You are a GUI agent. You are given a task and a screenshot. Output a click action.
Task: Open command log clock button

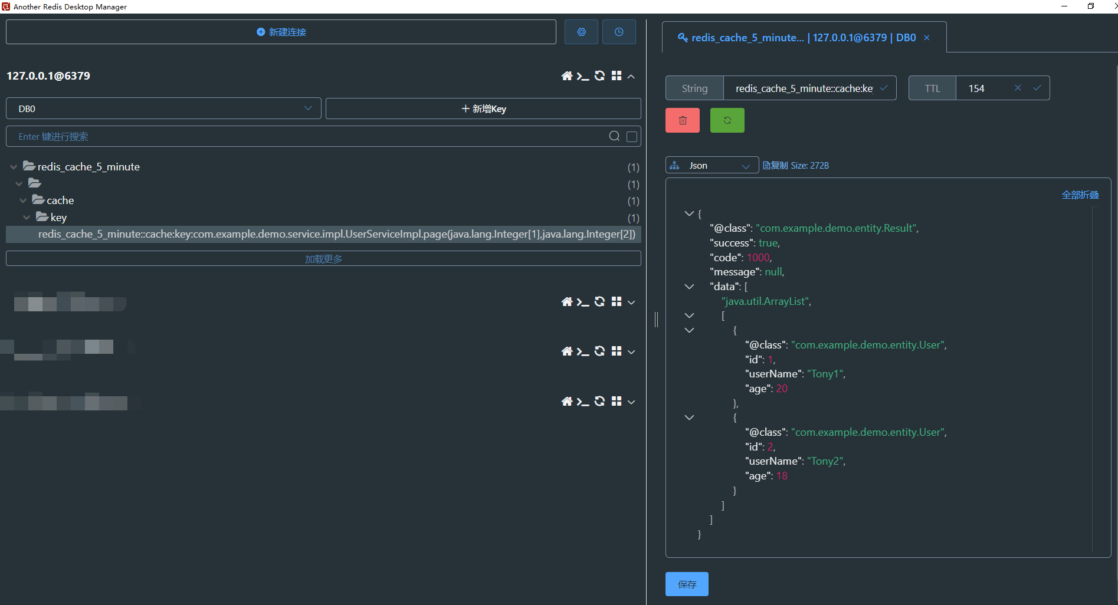[x=619, y=32]
